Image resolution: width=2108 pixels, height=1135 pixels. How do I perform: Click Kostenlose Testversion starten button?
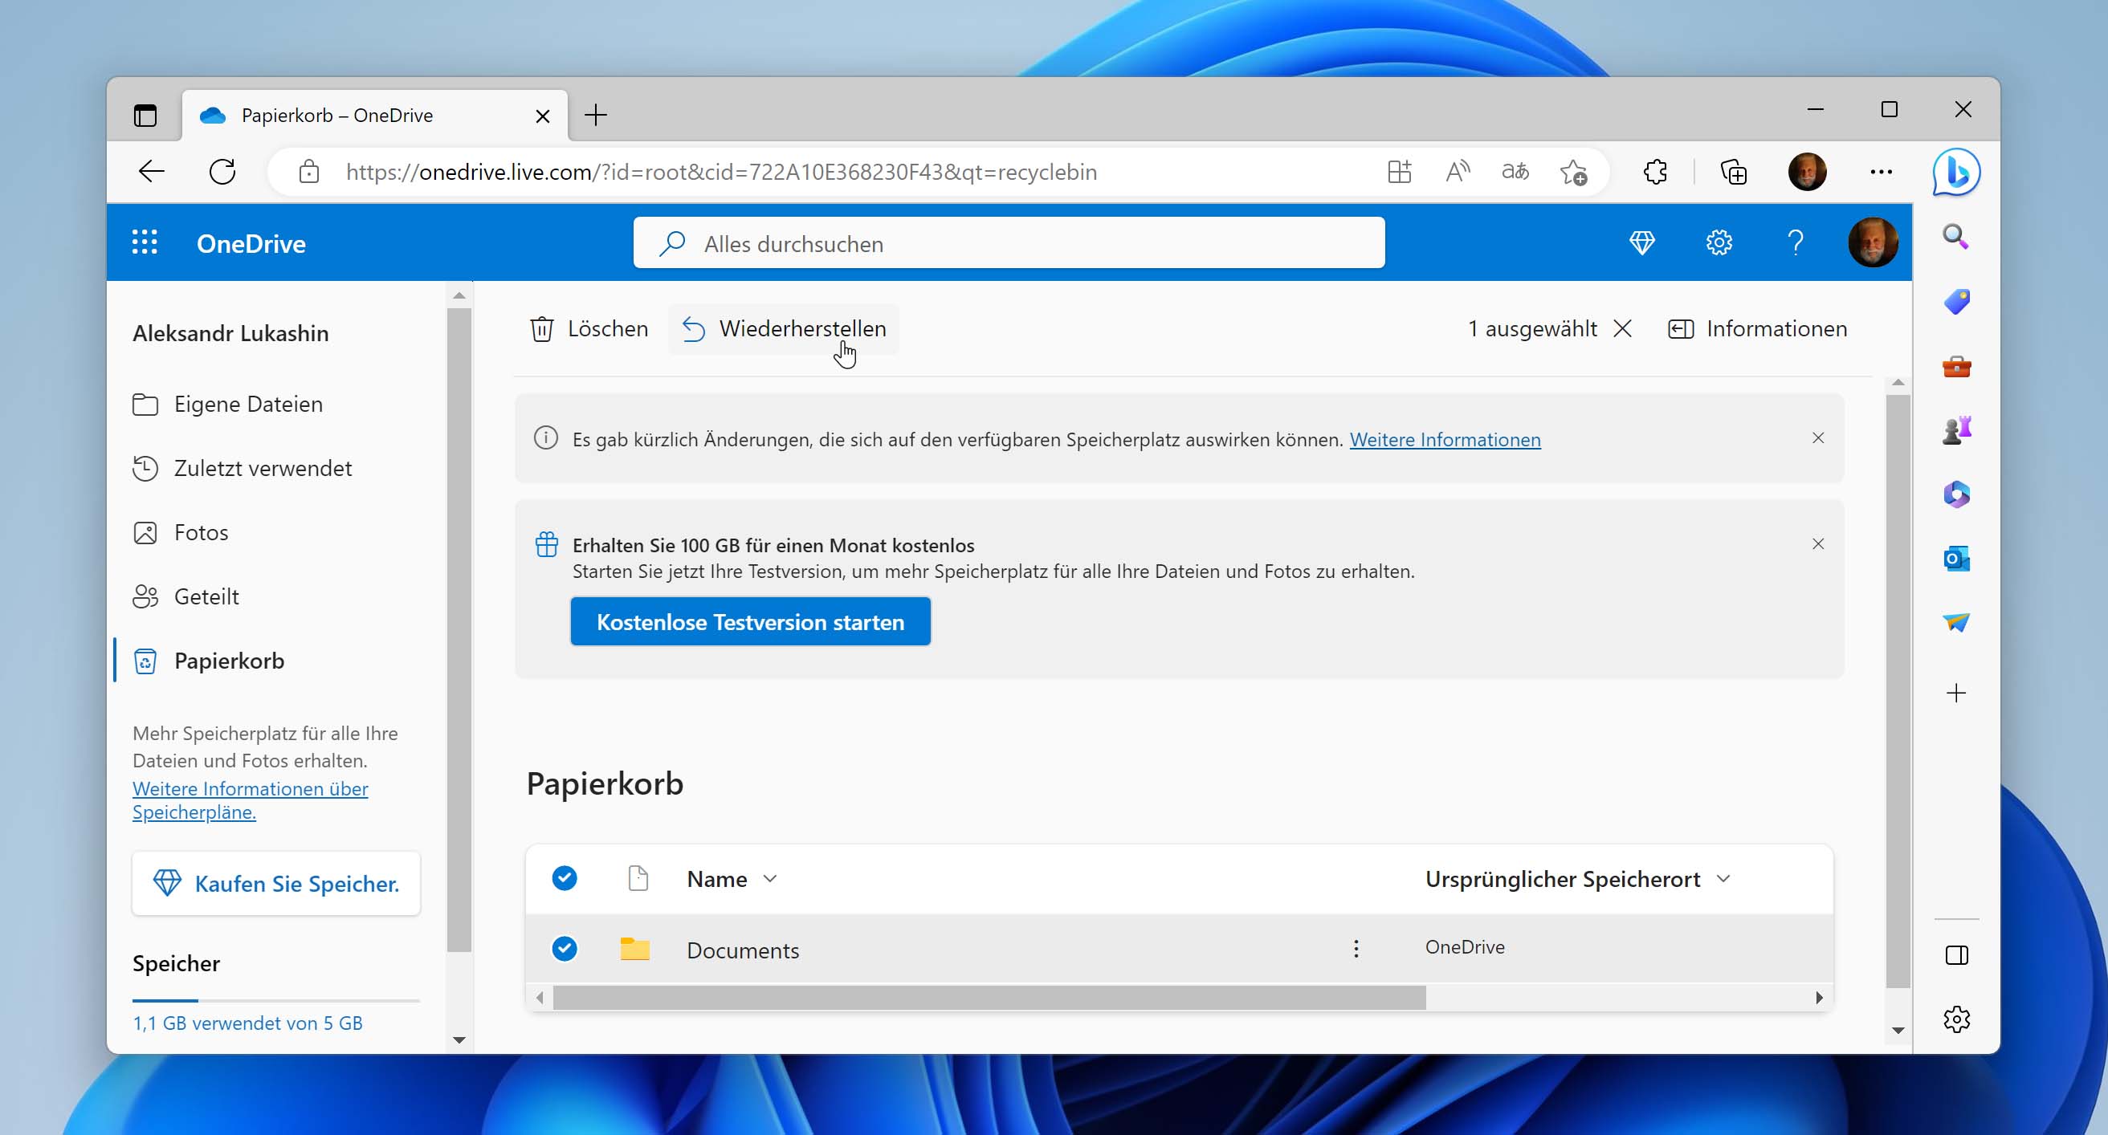(x=750, y=621)
